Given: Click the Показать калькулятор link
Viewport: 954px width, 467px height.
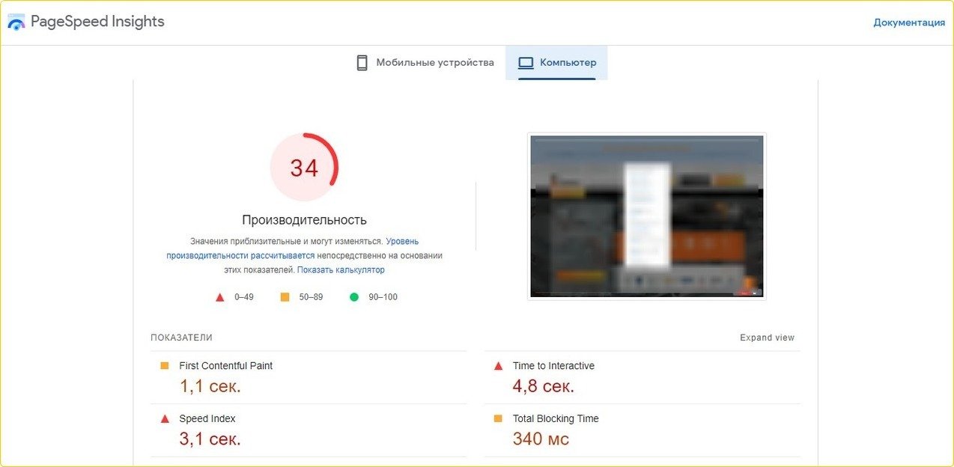Looking at the screenshot, I should click(341, 269).
